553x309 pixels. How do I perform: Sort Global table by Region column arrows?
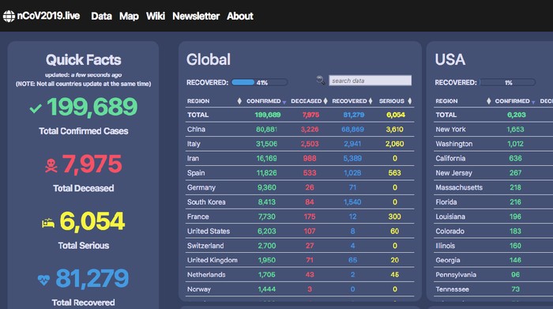[x=239, y=101]
